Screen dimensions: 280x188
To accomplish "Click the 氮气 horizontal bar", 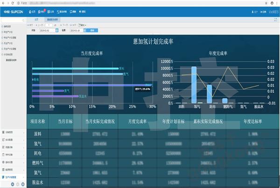I will [48, 91].
